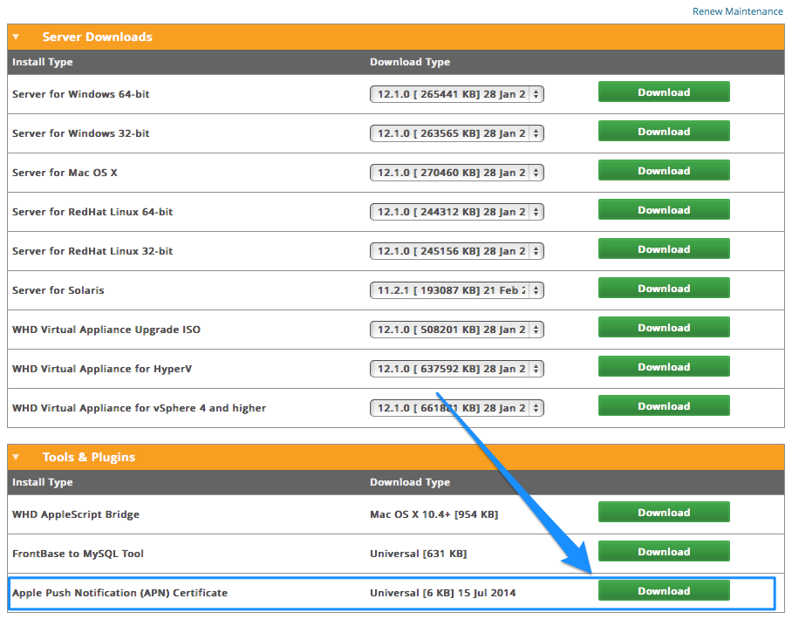Download Server for Solaris

pyautogui.click(x=664, y=289)
